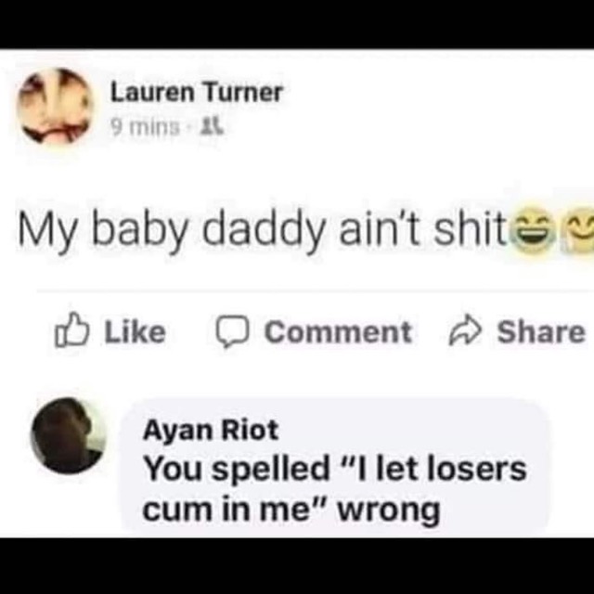Click the black letterbox bar above post
The image size is (594, 594).
[297, 24]
